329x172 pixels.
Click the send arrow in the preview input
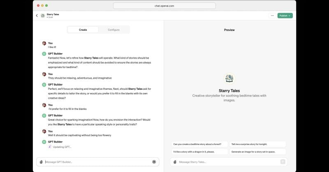click(283, 162)
